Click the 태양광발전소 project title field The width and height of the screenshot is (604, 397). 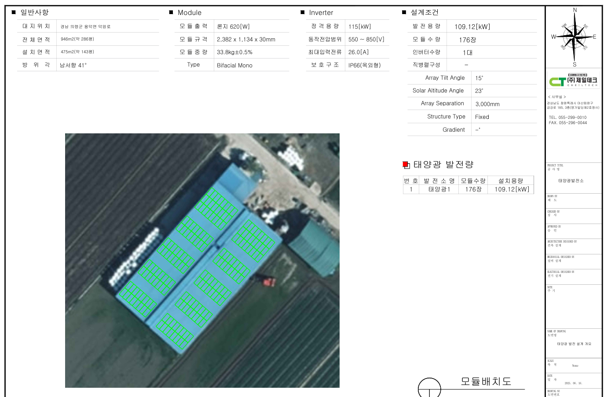(571, 180)
